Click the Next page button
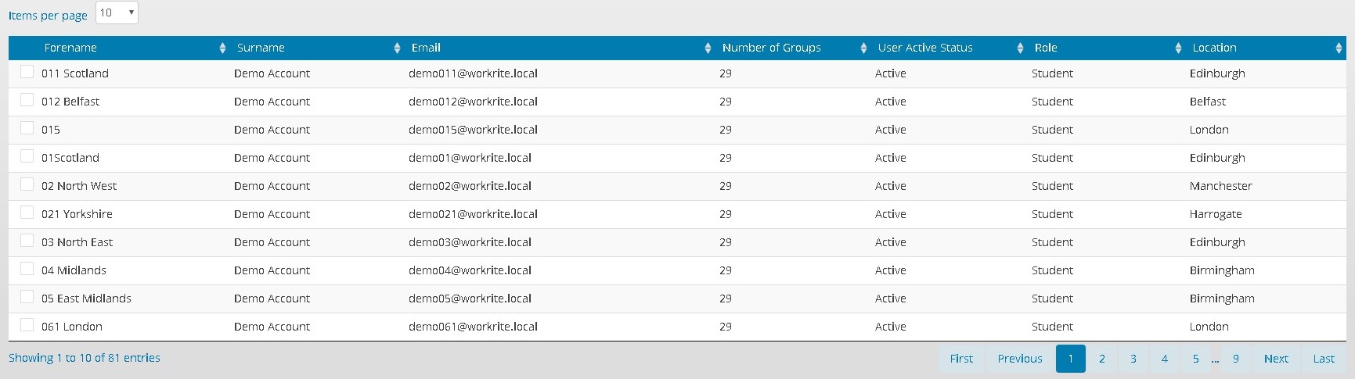 pyautogui.click(x=1276, y=359)
